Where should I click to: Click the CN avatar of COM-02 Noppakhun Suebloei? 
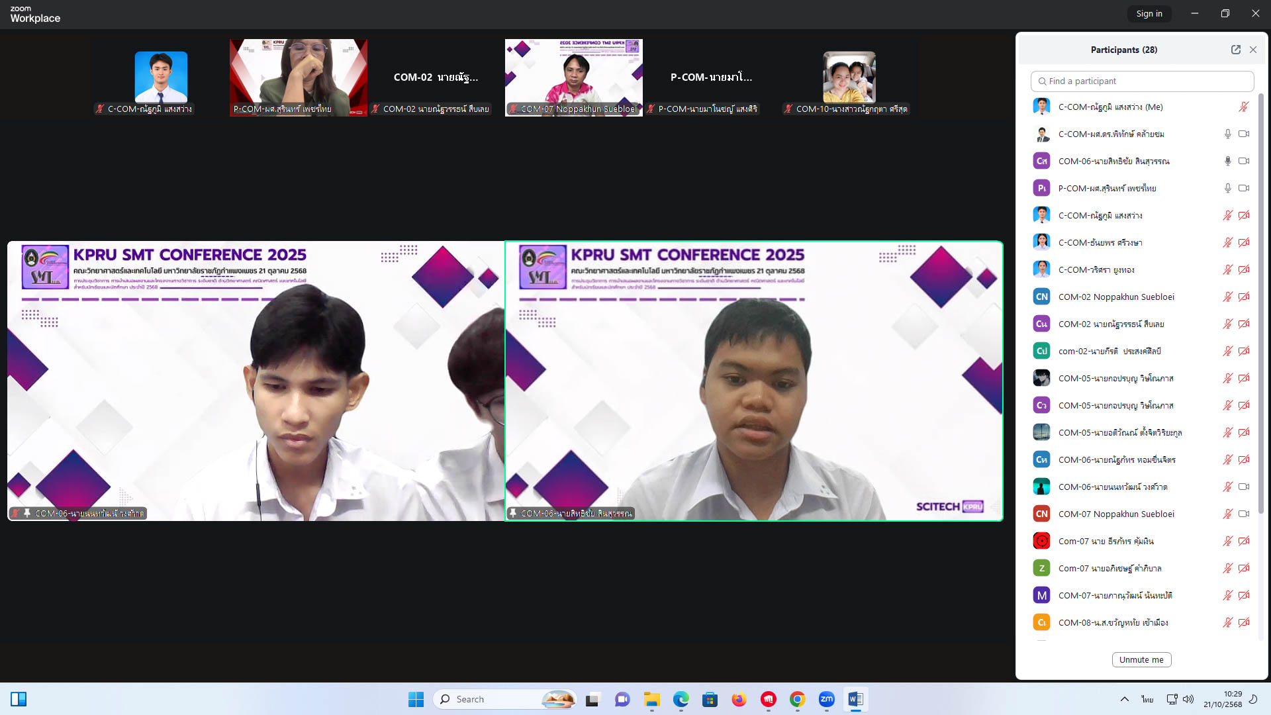1041,297
